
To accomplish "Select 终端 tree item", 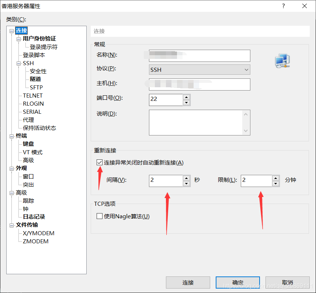I will [x=21, y=136].
